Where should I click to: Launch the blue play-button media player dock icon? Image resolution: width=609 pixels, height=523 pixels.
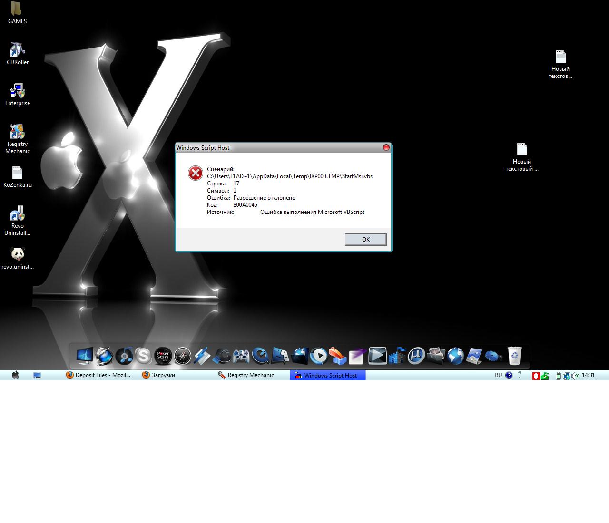click(319, 356)
